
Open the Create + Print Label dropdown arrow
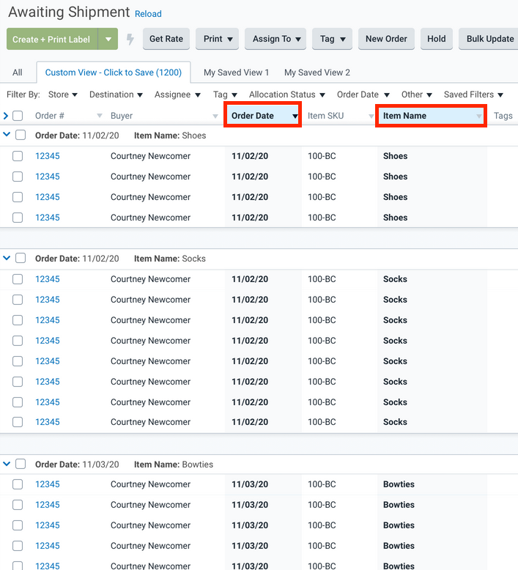tap(108, 40)
